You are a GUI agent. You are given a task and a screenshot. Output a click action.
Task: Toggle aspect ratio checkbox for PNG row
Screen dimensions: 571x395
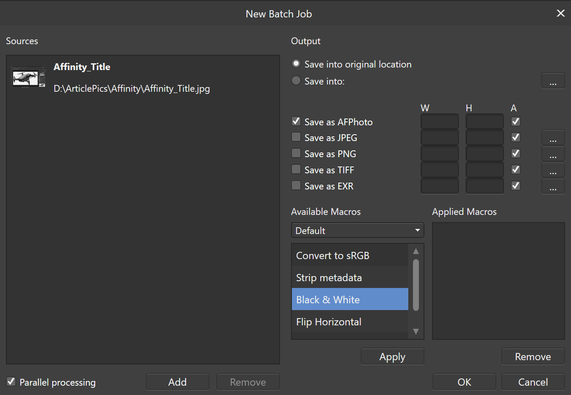tap(516, 153)
